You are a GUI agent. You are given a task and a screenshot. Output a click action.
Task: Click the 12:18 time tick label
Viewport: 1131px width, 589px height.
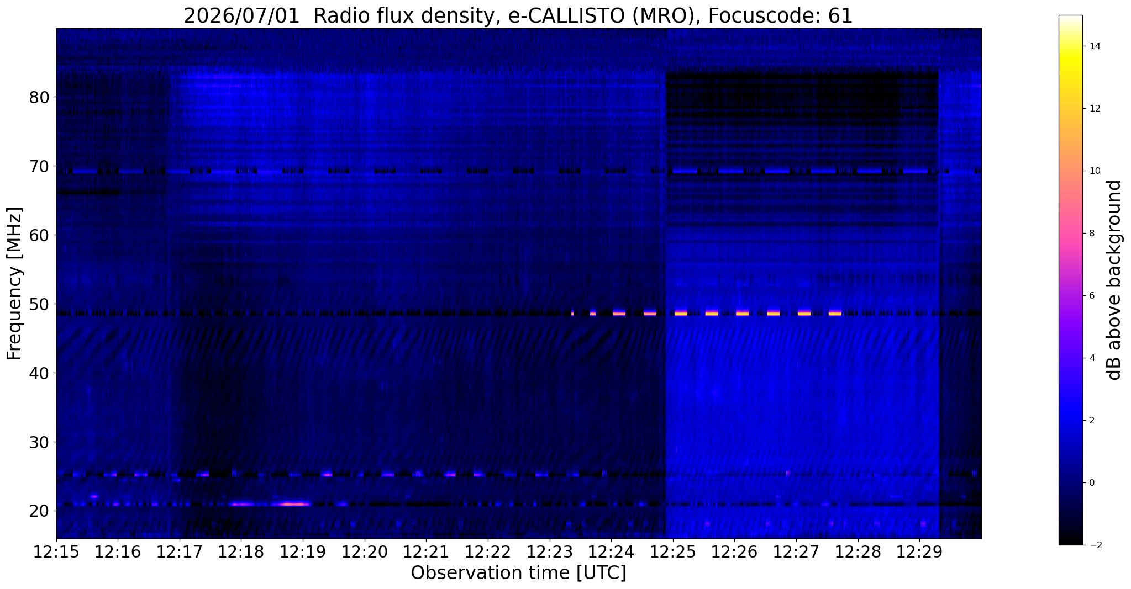(x=241, y=551)
